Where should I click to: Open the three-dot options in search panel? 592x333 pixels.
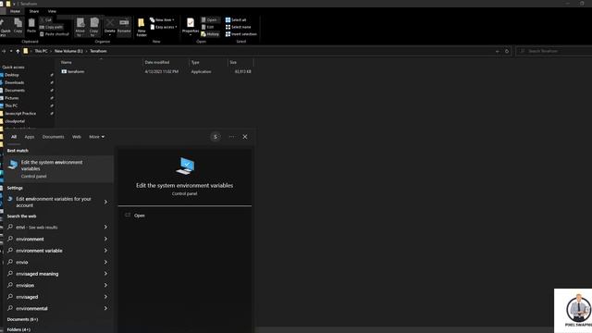231,137
